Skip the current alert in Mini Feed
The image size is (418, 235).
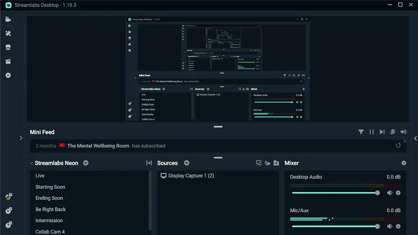click(382, 132)
